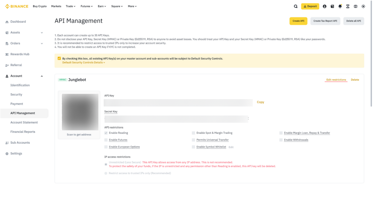
Task: Toggle the Default Security Controls checkbox
Action: [x=59, y=58]
